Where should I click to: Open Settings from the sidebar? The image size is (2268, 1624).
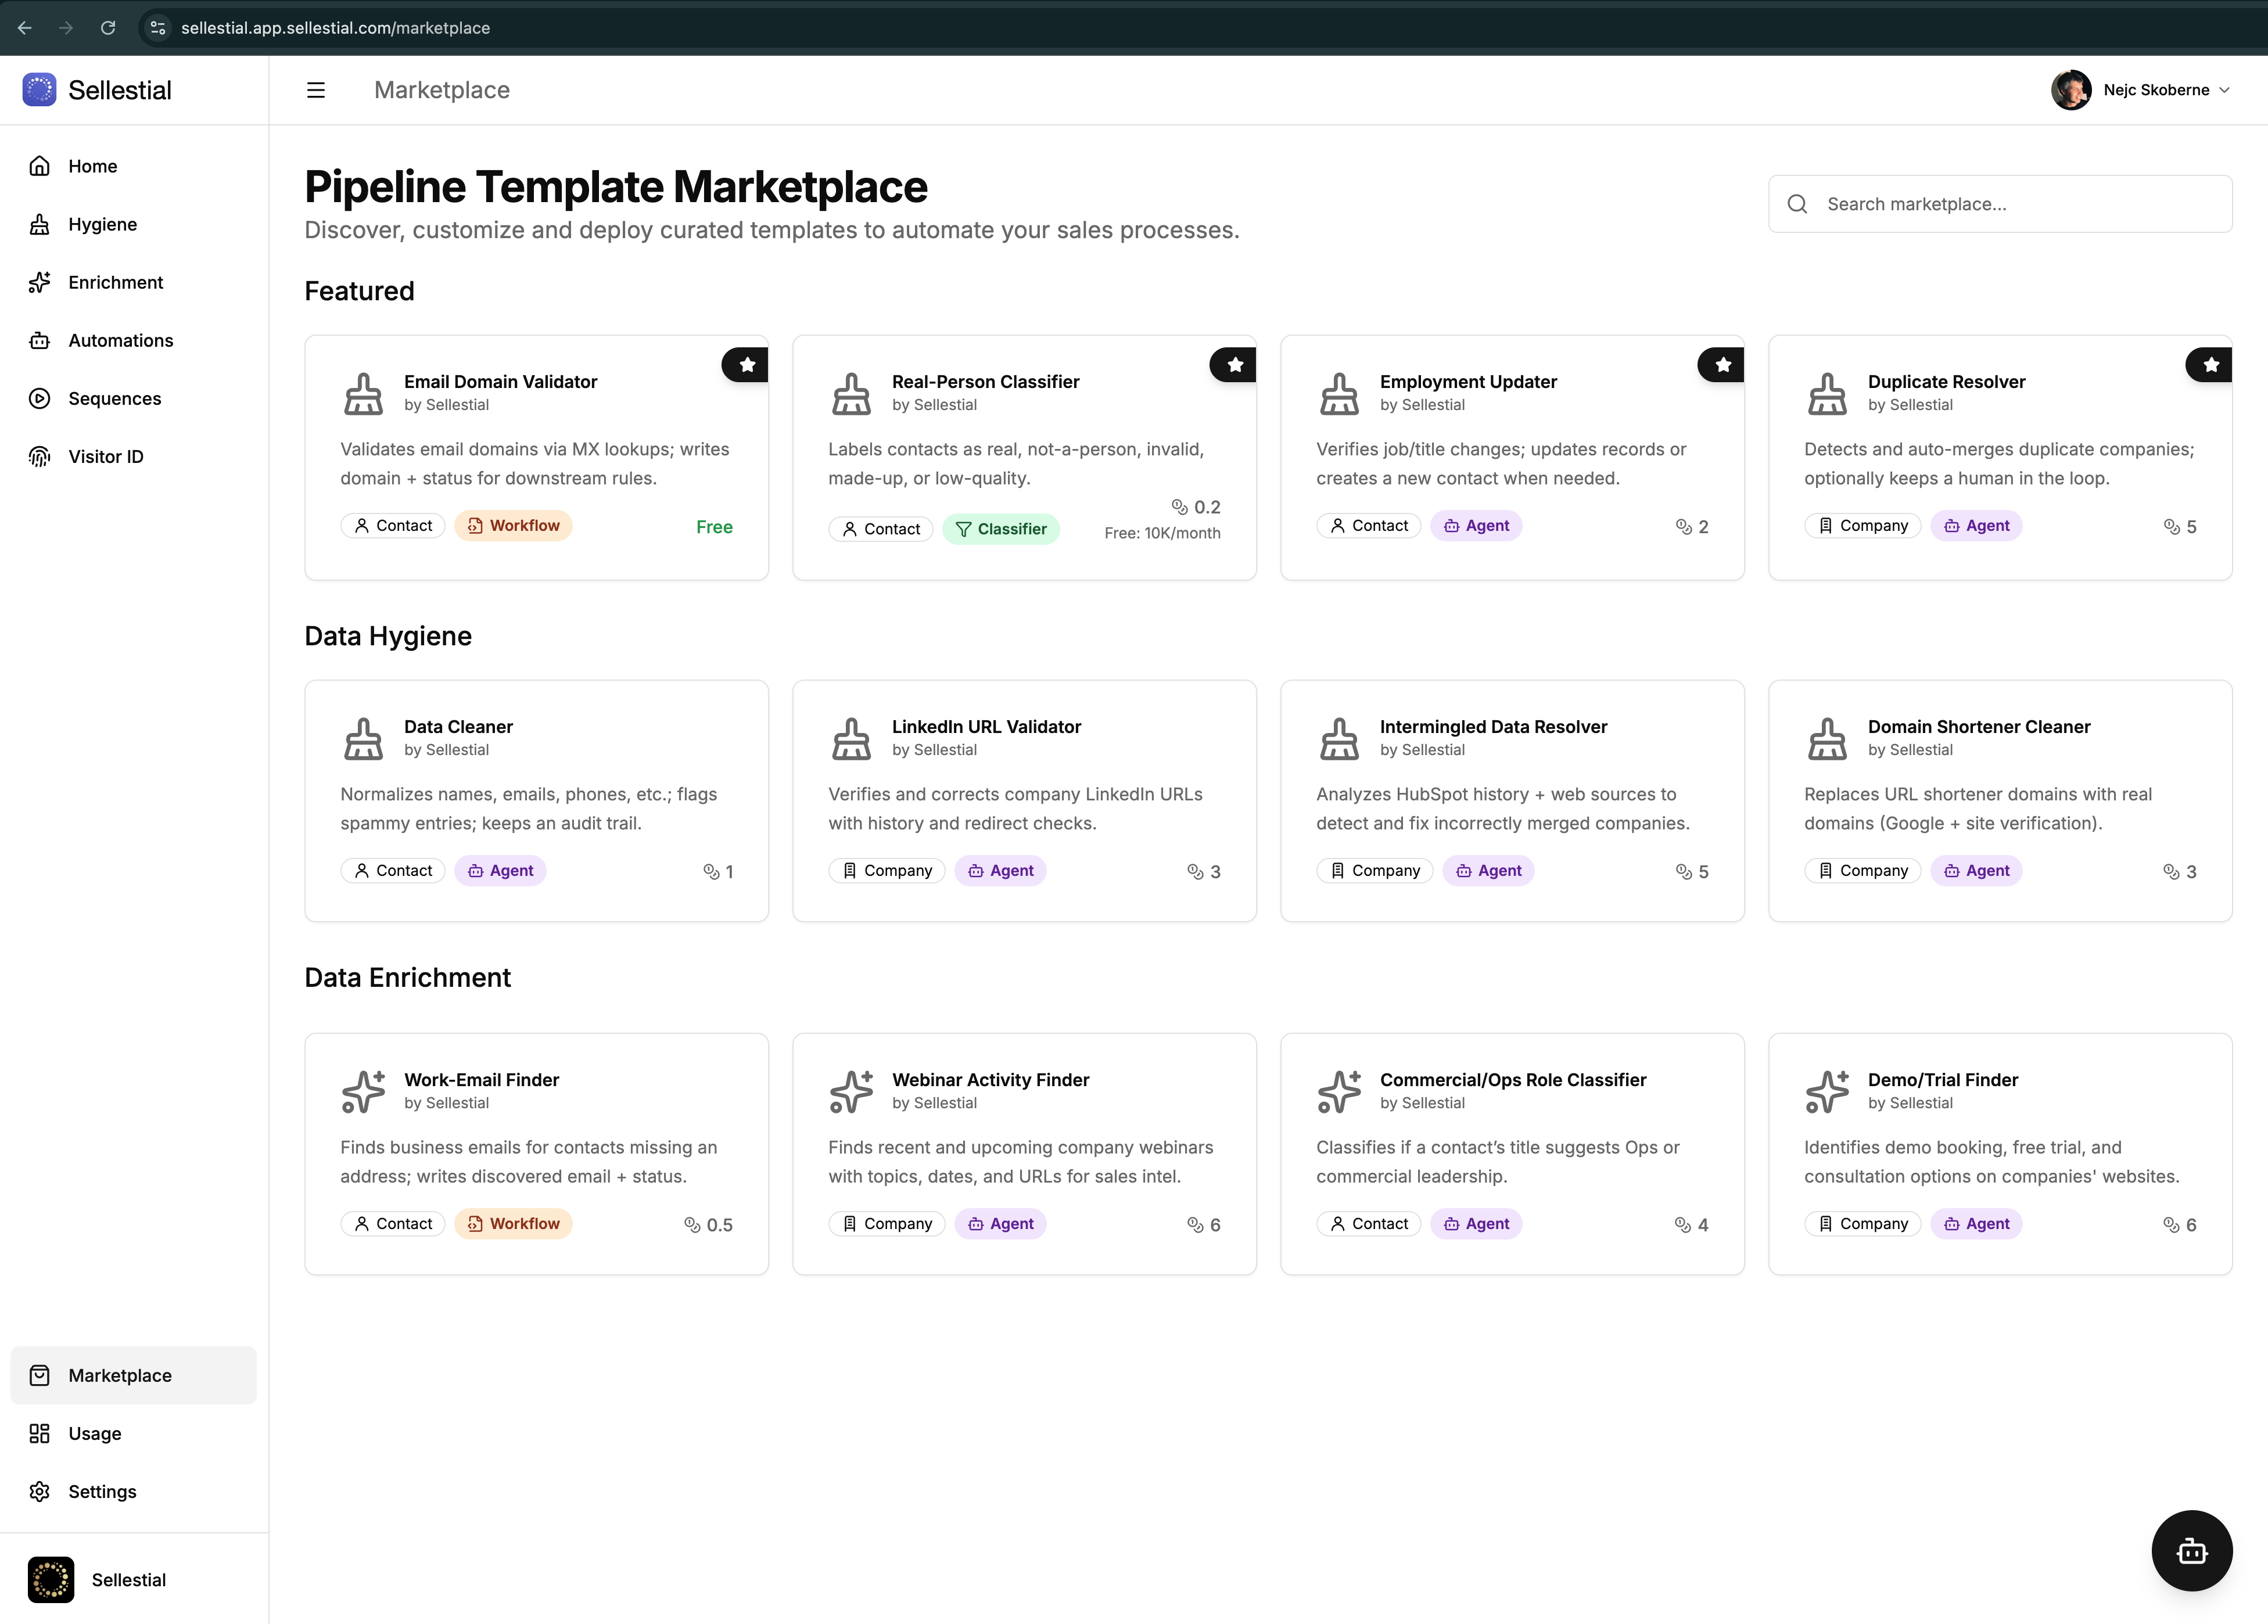(102, 1491)
